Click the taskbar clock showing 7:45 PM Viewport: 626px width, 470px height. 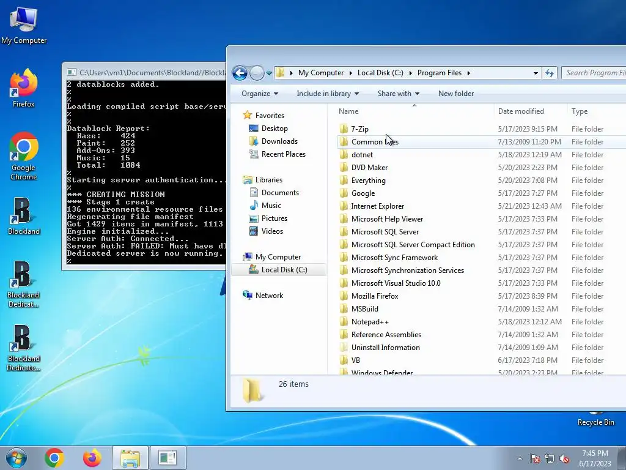[x=595, y=458]
